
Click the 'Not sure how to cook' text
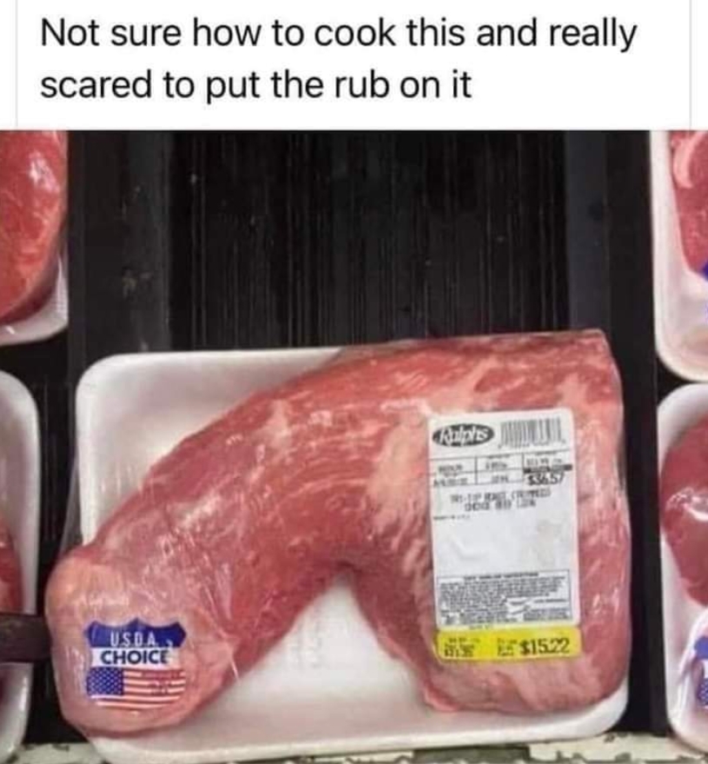point(218,34)
